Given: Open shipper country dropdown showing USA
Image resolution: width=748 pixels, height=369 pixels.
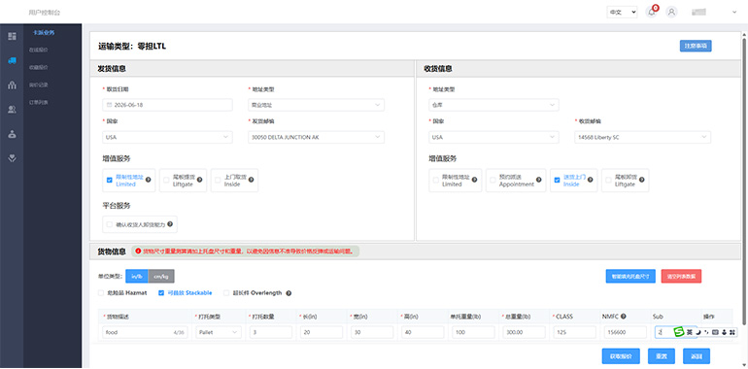Looking at the screenshot, I should pos(167,137).
